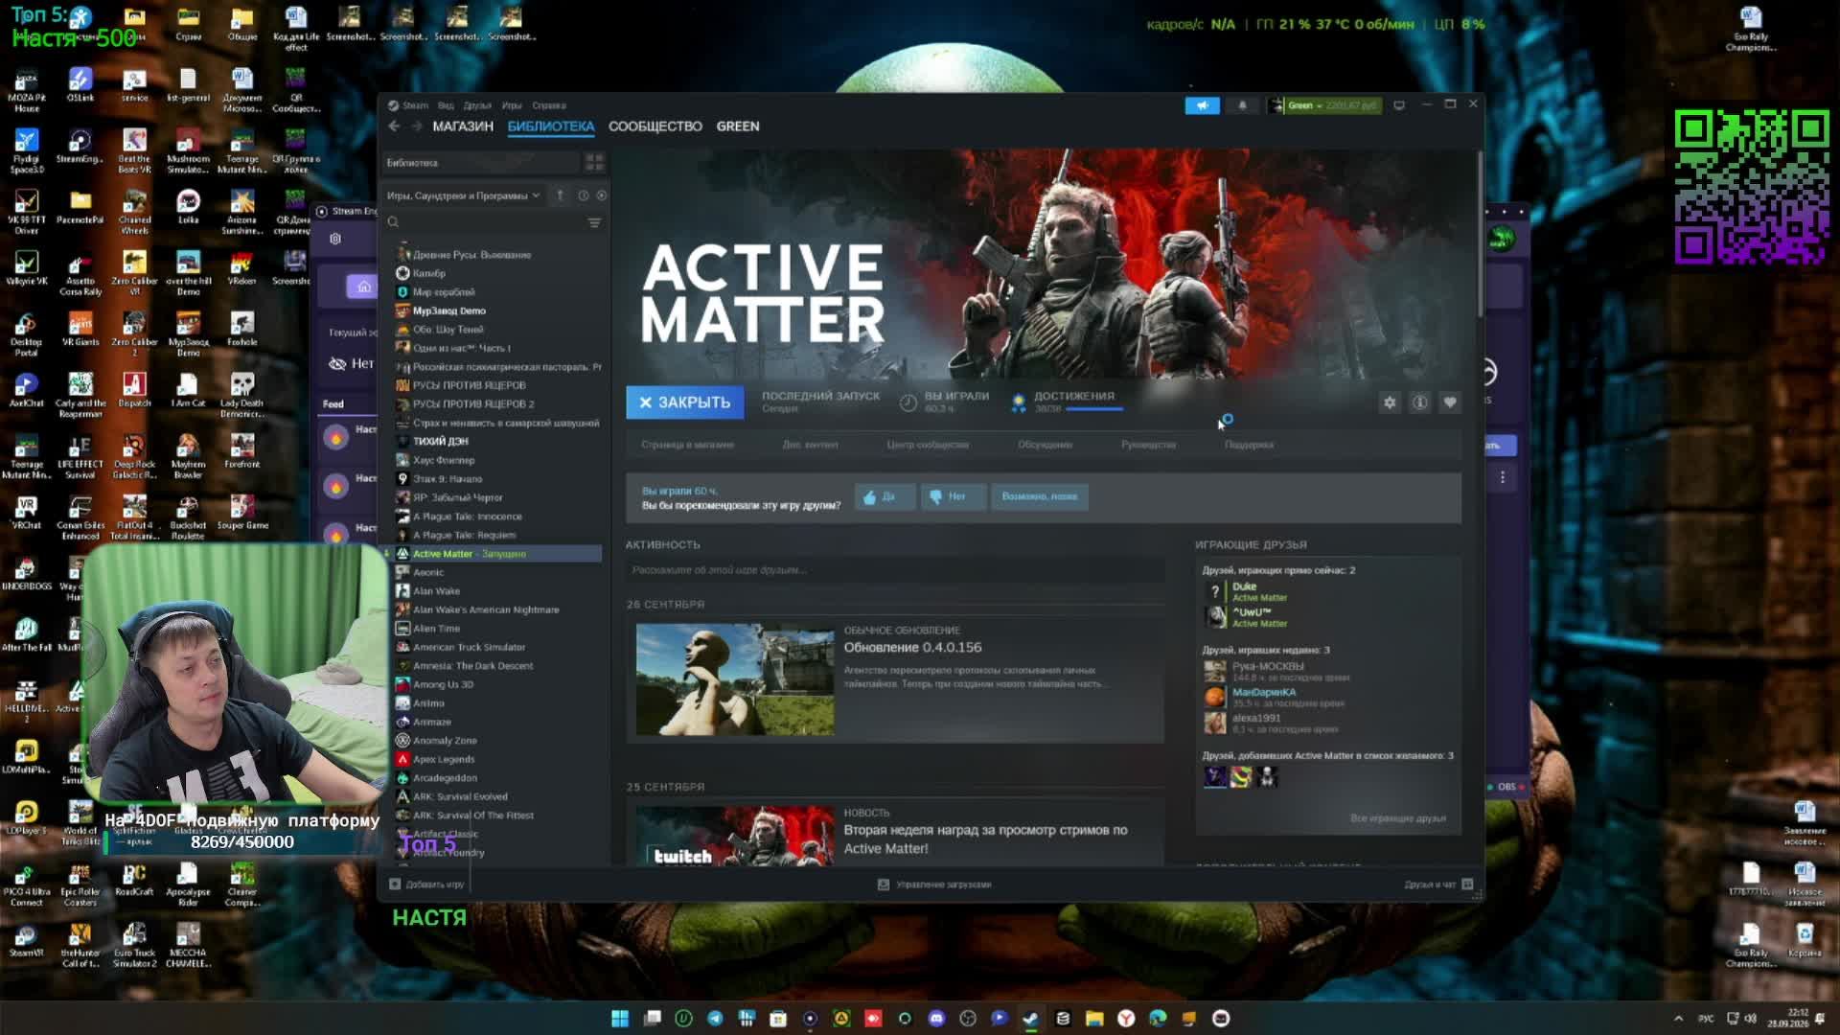Click the achievements progress bar
Screen dimensions: 1840x1035
coord(1093,409)
